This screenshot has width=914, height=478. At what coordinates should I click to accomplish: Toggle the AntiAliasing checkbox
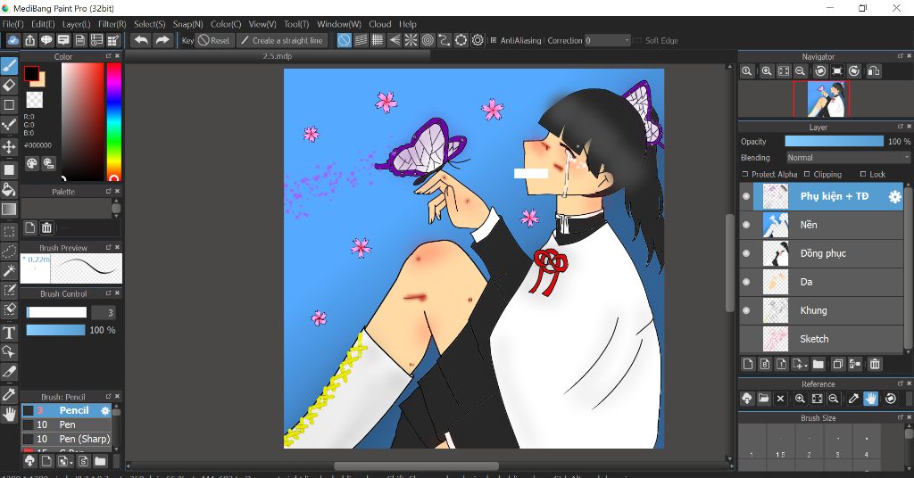[x=493, y=40]
